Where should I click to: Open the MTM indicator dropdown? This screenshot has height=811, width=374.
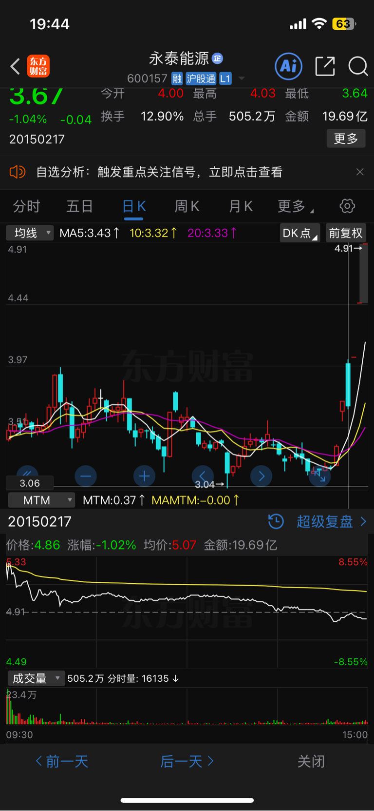(x=41, y=500)
